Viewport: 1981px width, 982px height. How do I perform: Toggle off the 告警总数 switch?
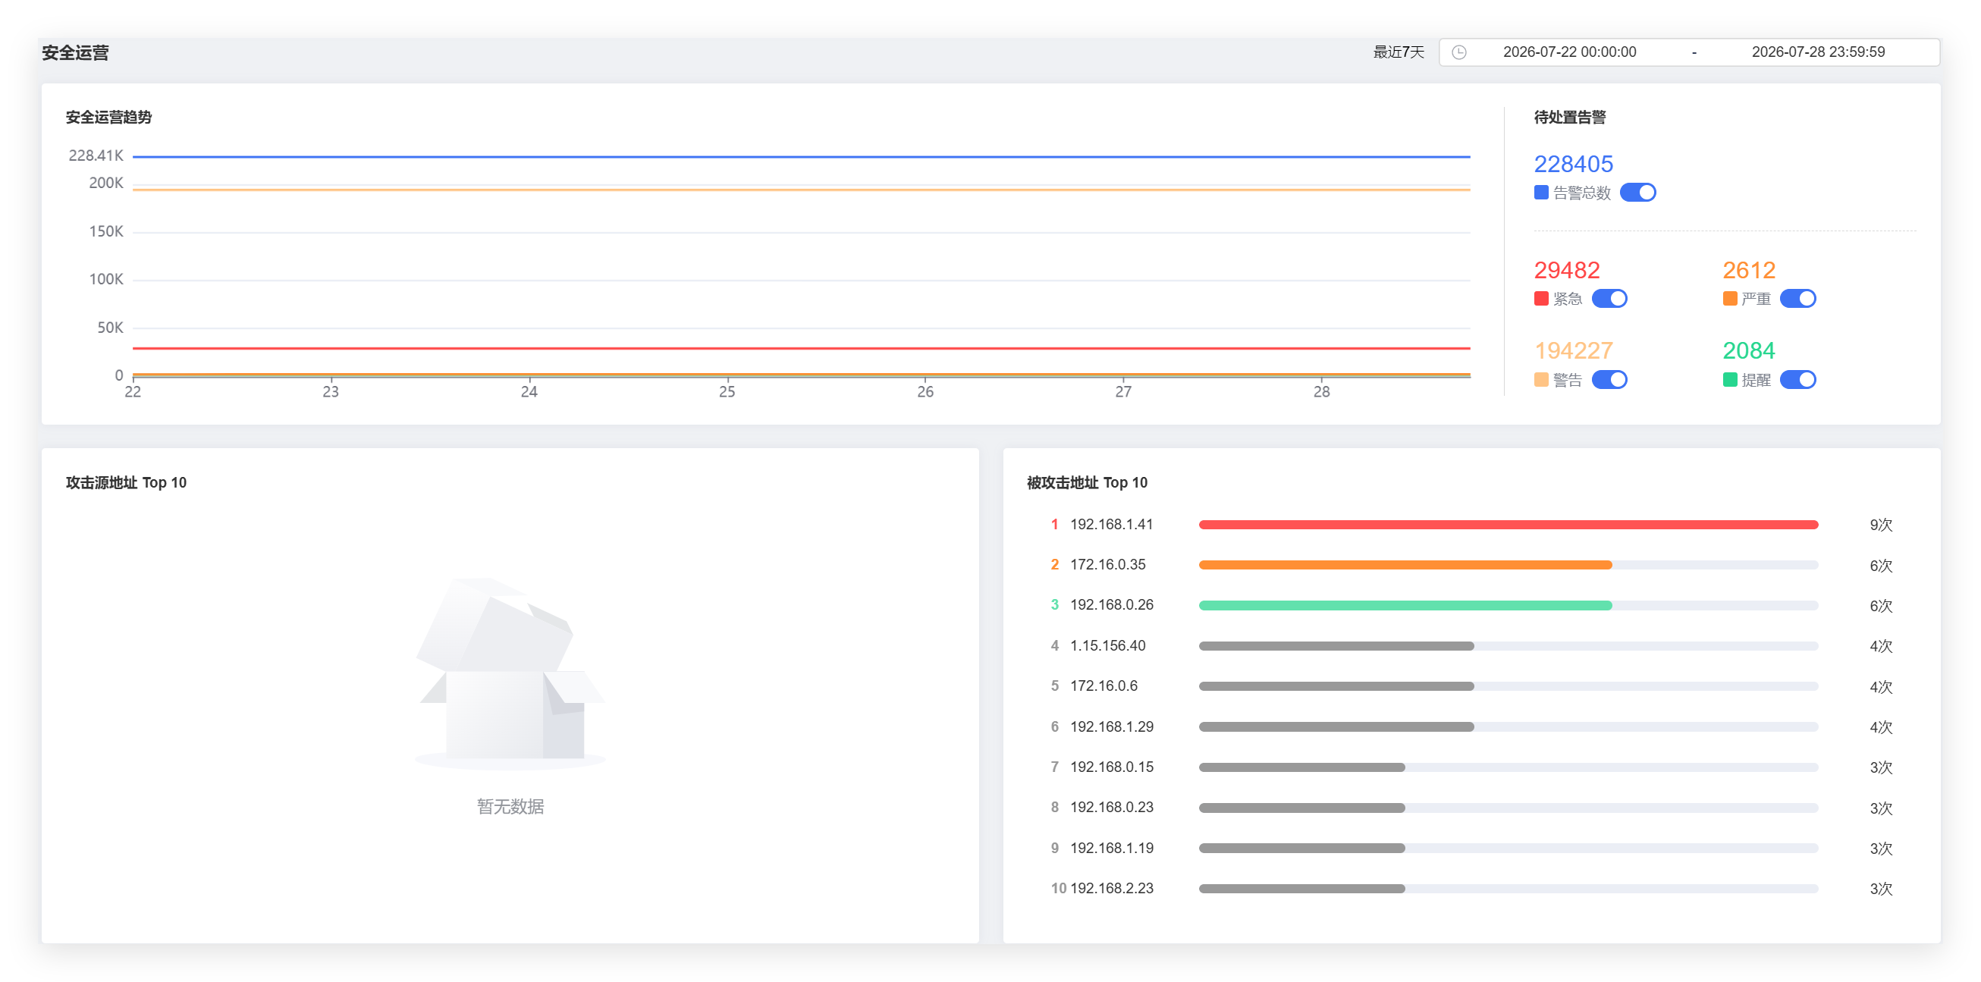[x=1637, y=193]
